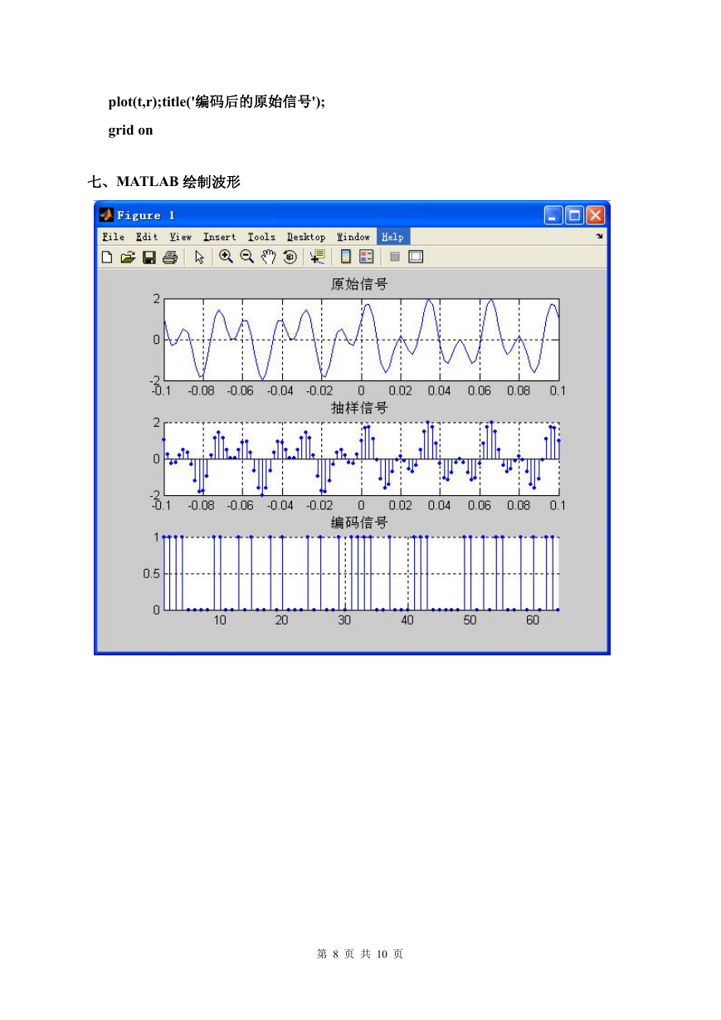Click the x-axis label 30 in 编码信号 plot
721x1020 pixels.
(x=344, y=620)
